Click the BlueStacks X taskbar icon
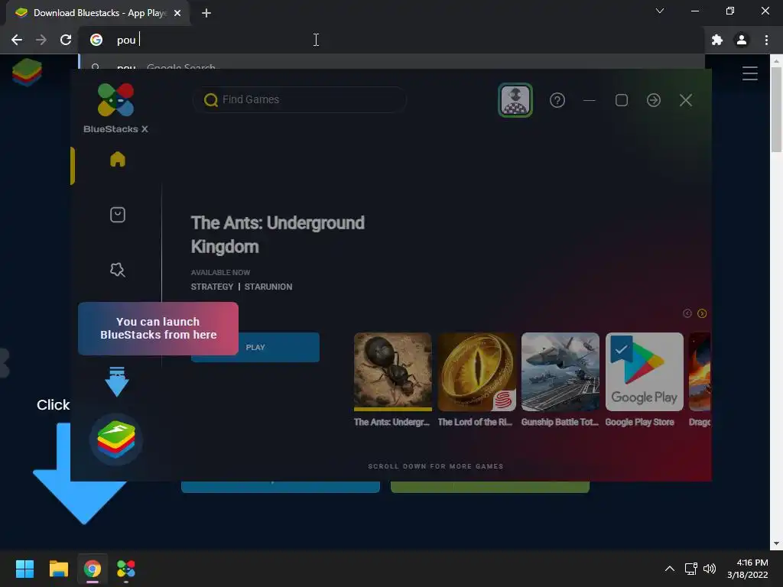The width and height of the screenshot is (783, 587). pyautogui.click(x=126, y=569)
